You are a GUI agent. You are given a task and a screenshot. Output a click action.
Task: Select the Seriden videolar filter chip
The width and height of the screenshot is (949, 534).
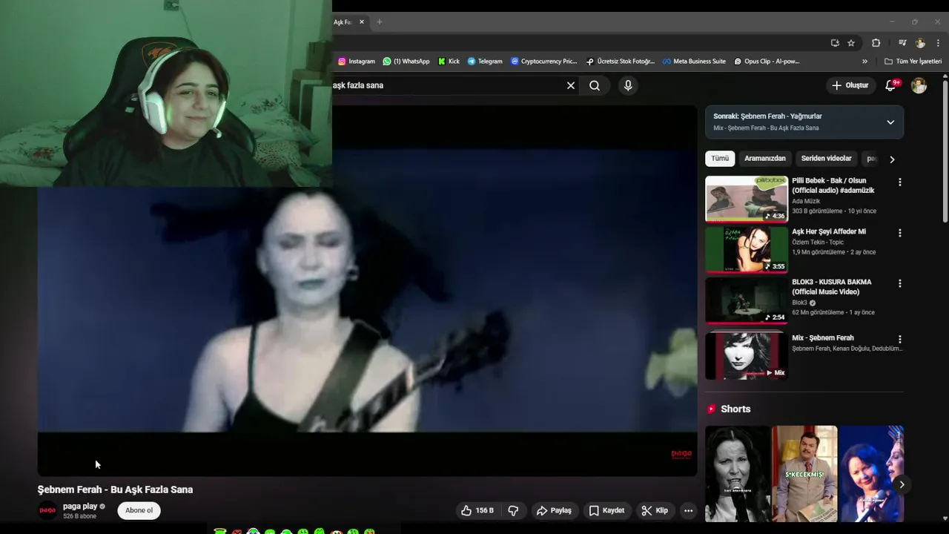[826, 159]
